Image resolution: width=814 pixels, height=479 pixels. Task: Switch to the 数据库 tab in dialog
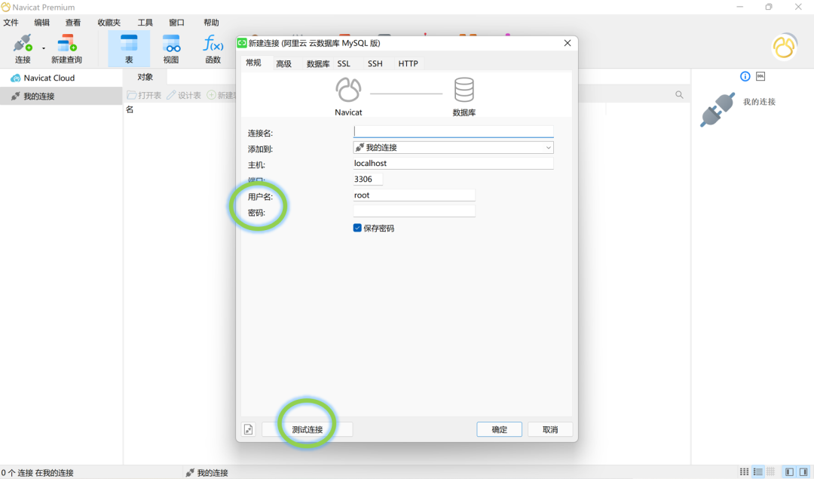coord(318,63)
